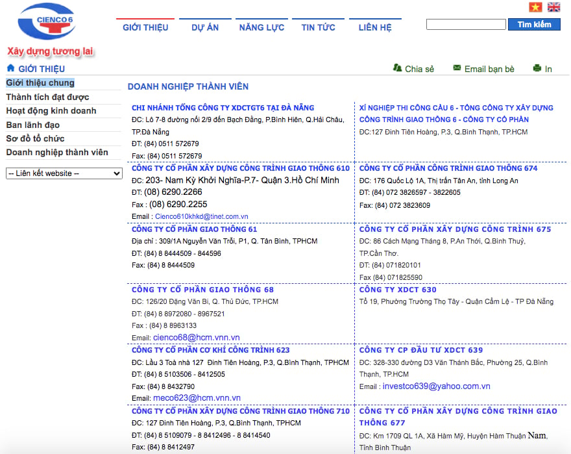Open Thành tích đạt được page
571x454 pixels.
point(48,97)
